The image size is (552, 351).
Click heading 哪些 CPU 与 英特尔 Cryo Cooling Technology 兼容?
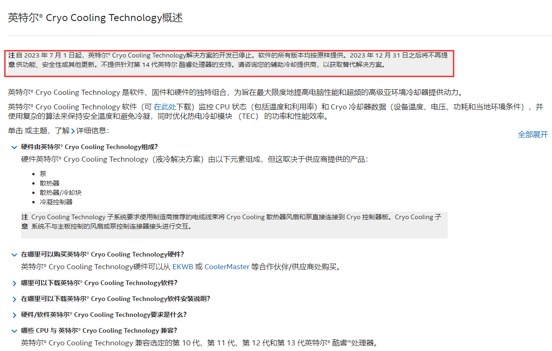99,330
